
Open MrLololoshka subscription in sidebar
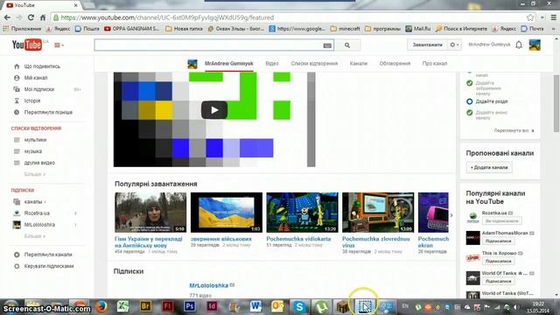[x=39, y=225]
